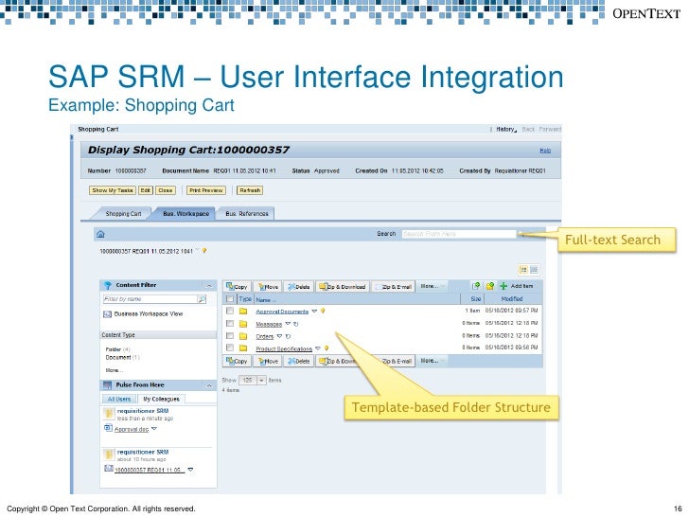Switch to the Bus. References tab
This screenshot has width=689, height=517.
[246, 214]
